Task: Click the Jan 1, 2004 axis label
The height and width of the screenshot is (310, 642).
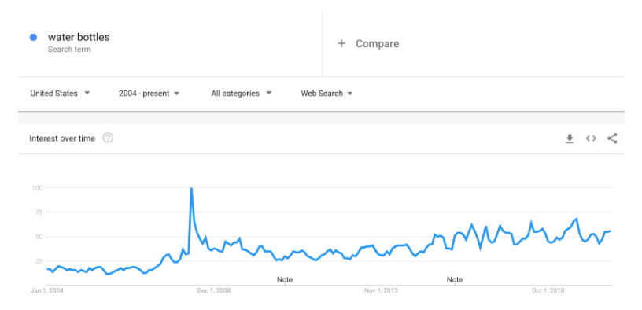Action: pos(47,291)
